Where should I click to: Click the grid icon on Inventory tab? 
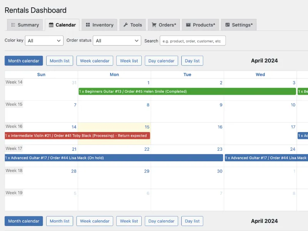[88, 25]
